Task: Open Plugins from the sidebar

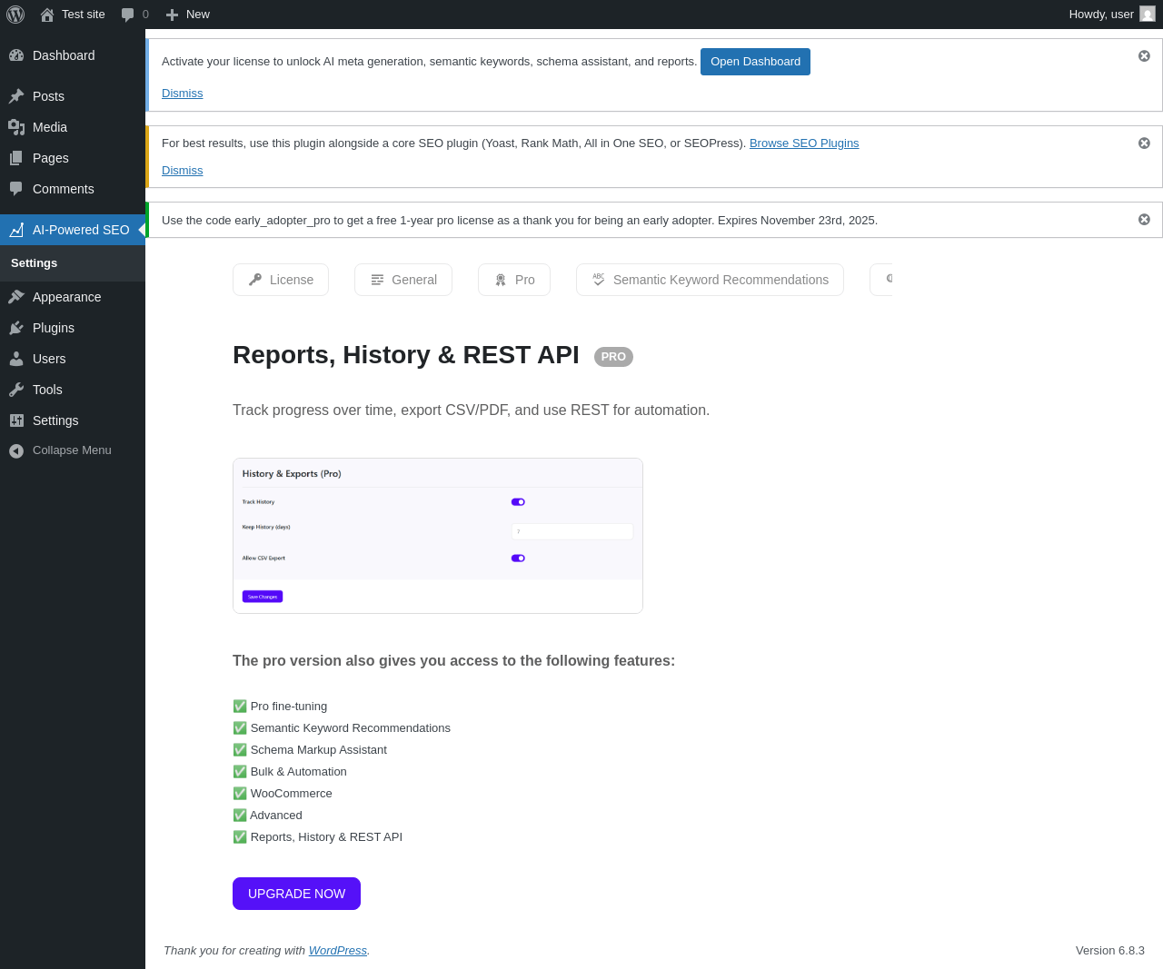Action: point(53,328)
